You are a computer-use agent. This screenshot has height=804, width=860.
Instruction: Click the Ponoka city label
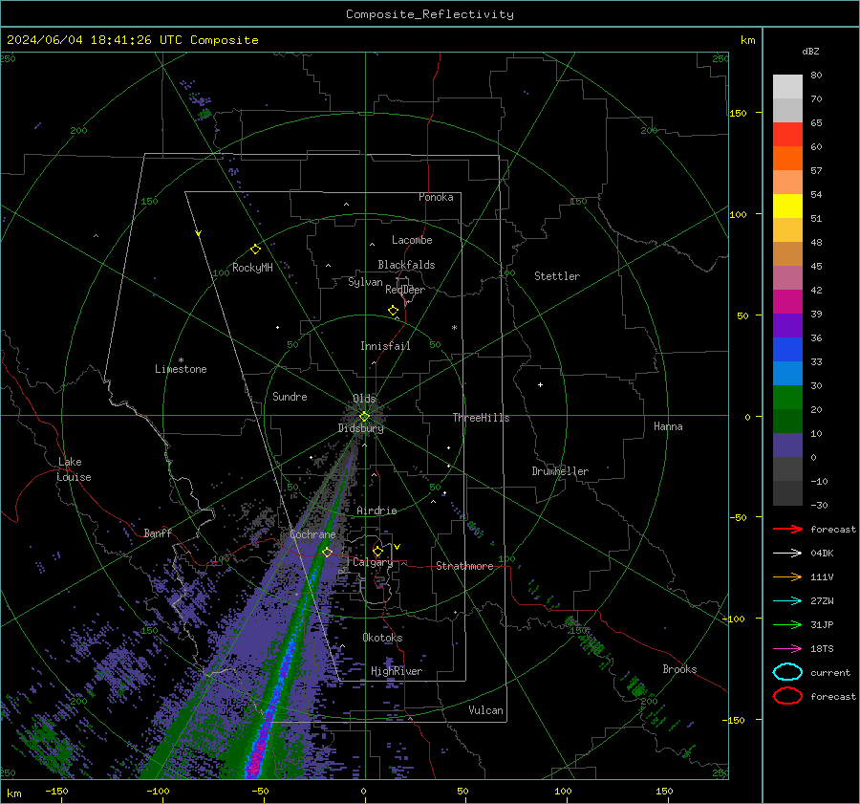436,197
